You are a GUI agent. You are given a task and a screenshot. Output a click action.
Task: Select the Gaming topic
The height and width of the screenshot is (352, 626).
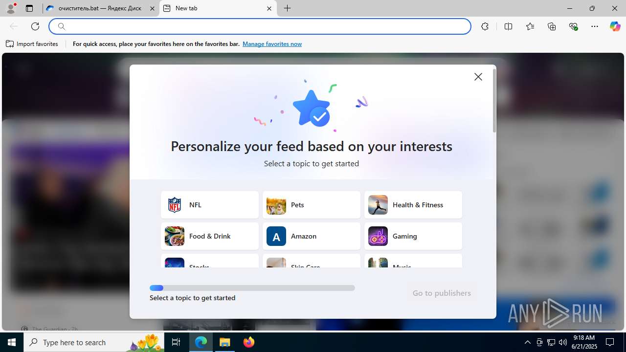[413, 236]
